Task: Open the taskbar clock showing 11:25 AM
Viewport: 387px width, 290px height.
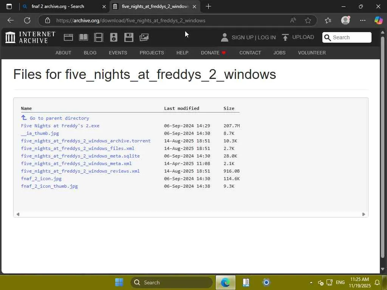Action: [x=360, y=282]
